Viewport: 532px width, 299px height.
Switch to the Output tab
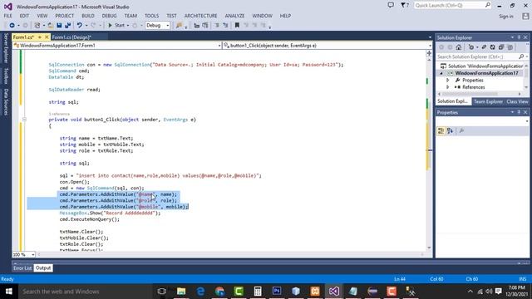pyautogui.click(x=43, y=268)
